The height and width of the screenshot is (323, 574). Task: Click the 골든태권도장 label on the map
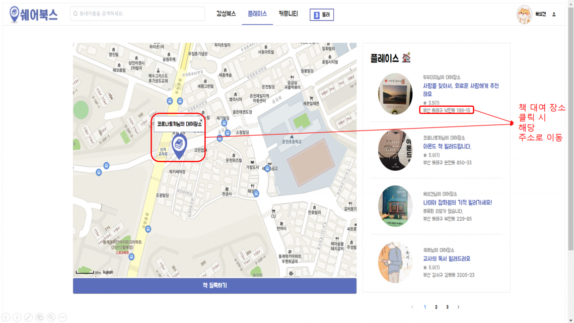pyautogui.click(x=242, y=112)
